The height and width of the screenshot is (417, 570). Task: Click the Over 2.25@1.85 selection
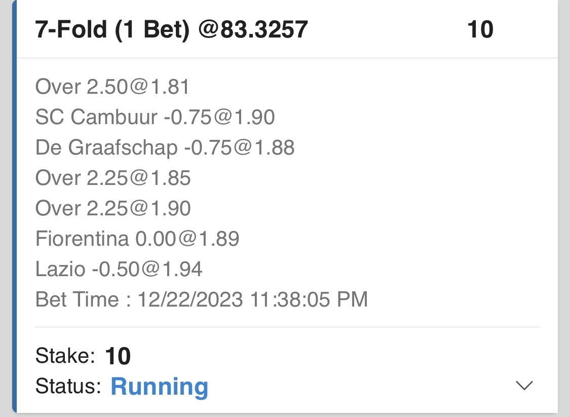click(x=113, y=178)
